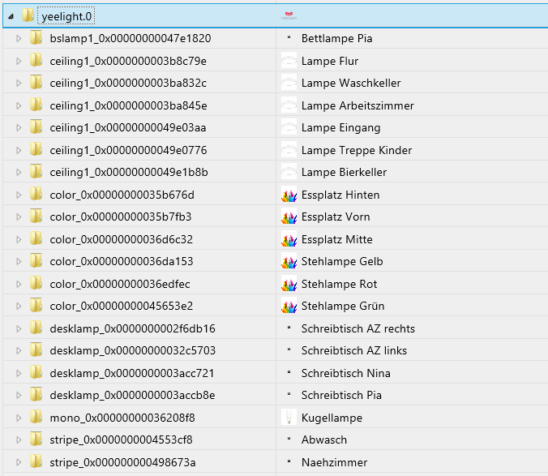
Task: Click folder icon of desklamp_0x00000000032c5703
Action: click(x=36, y=349)
